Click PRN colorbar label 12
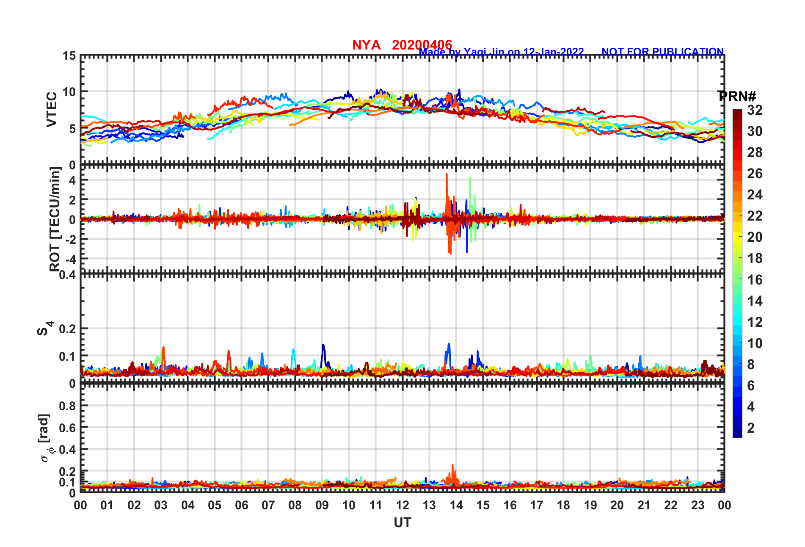Screen dimensions: 805x547 click(755, 322)
